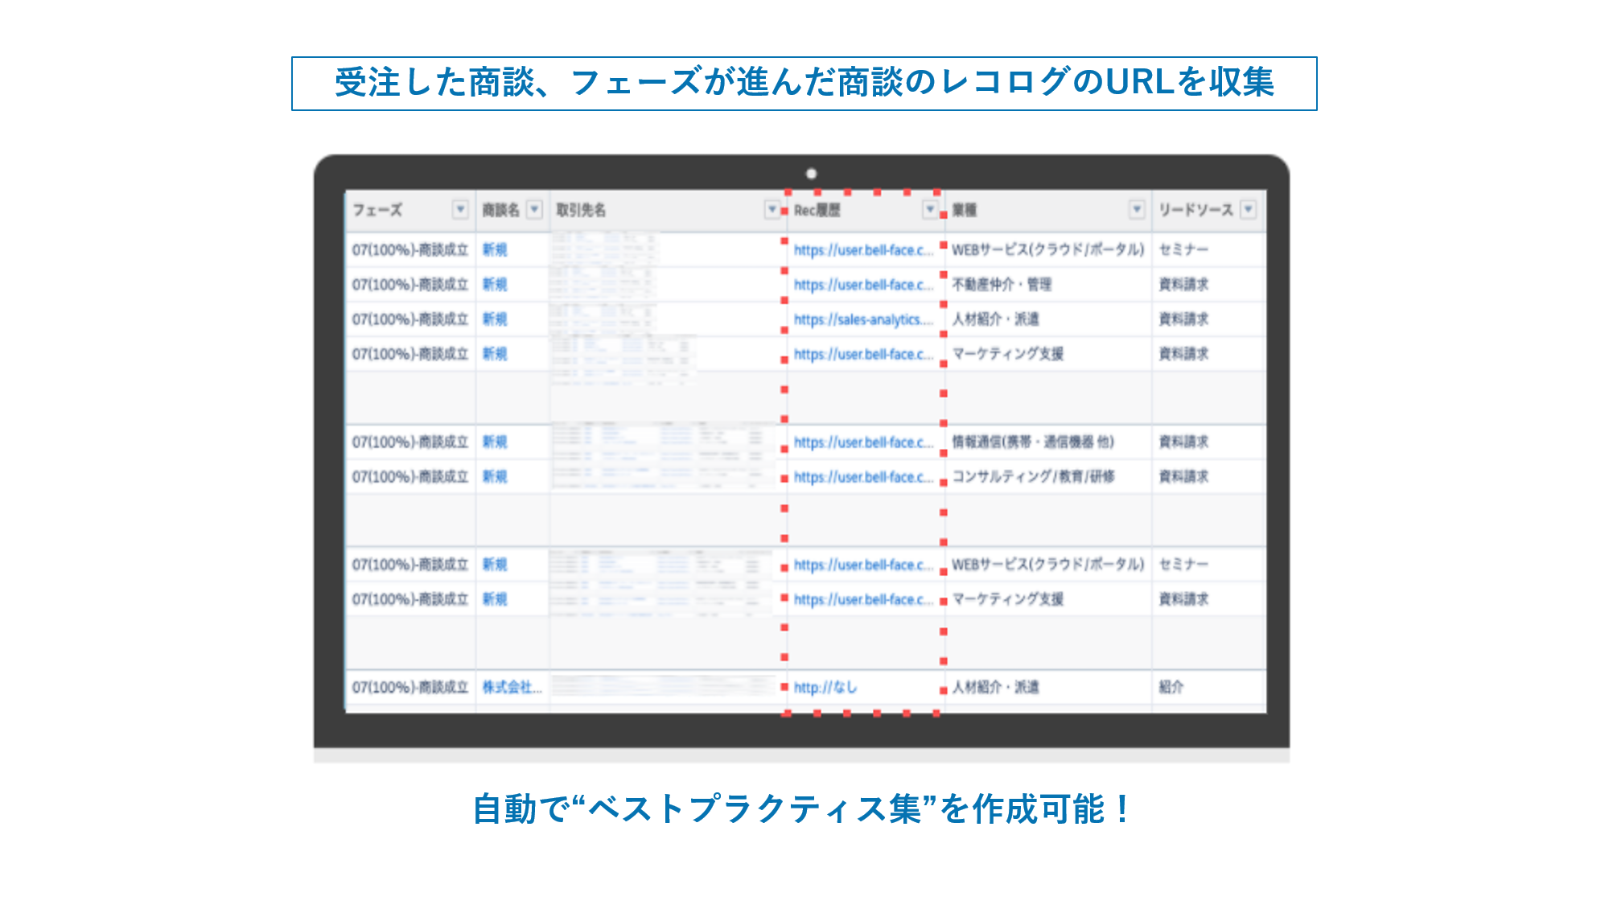
Task: Open the リードソース column filter dropdown
Action: (x=1249, y=210)
